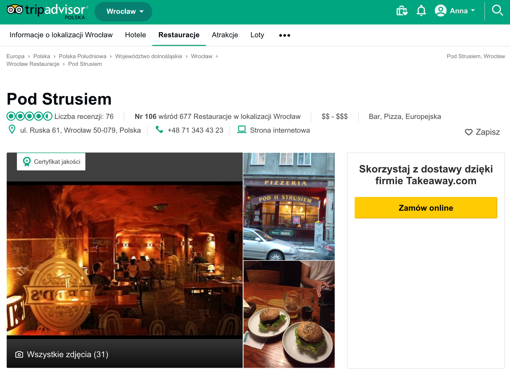Expand the three-dots more menu
510x374 pixels.
click(285, 35)
